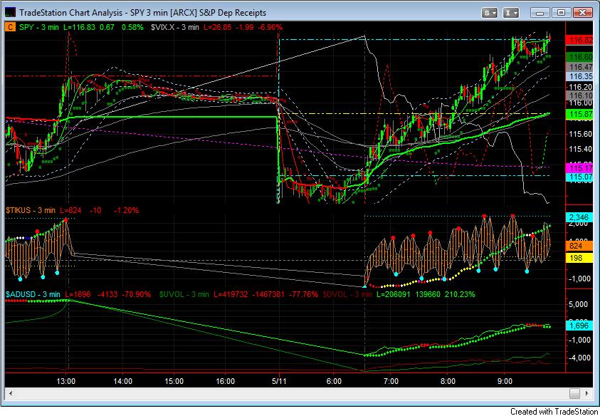
Task: Click the SPY - 3 min symbol label
Action: pos(39,27)
